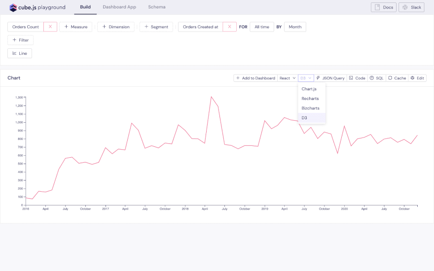Show the JSON Query view
Screen dimensions: 434x271
pos(330,78)
